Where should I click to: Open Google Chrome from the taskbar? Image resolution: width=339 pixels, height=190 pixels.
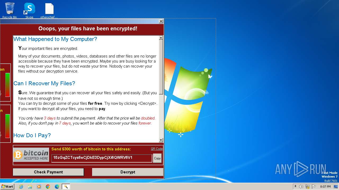48,187
